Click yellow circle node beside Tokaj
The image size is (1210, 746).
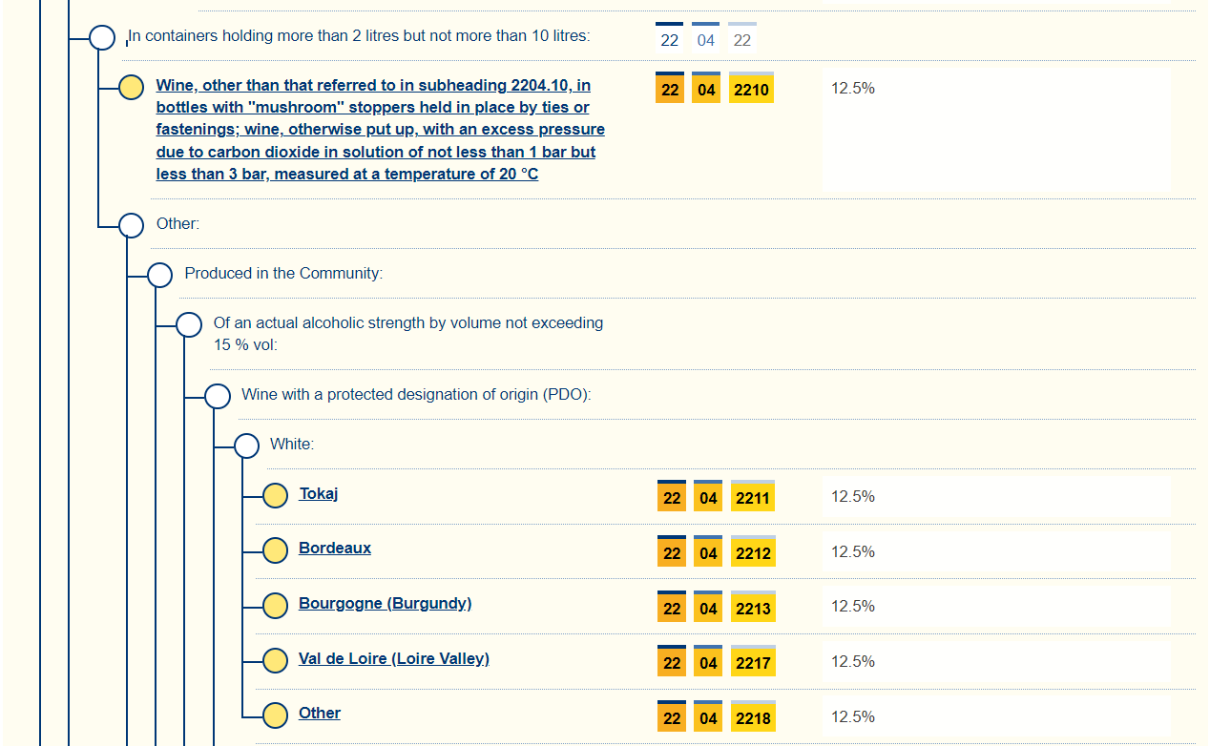click(x=275, y=495)
